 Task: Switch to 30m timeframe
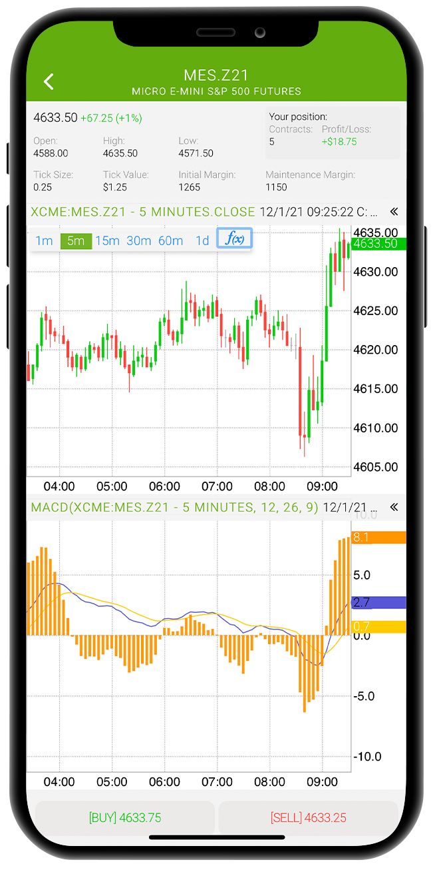pos(139,241)
